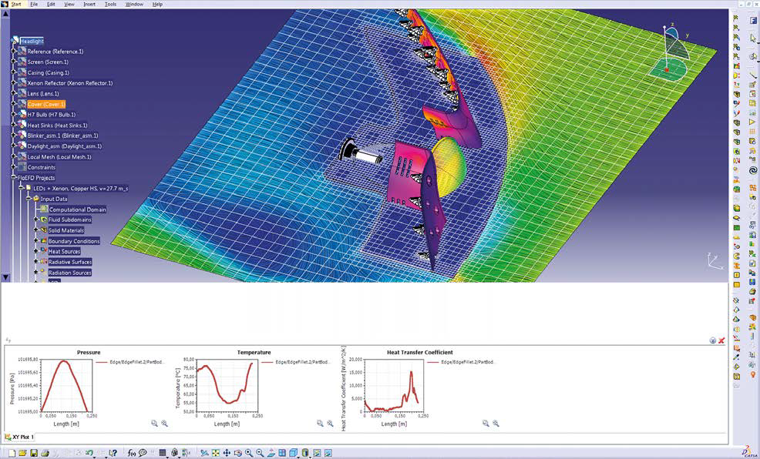Switch to the XY Plot 1 tab

[x=23, y=437]
